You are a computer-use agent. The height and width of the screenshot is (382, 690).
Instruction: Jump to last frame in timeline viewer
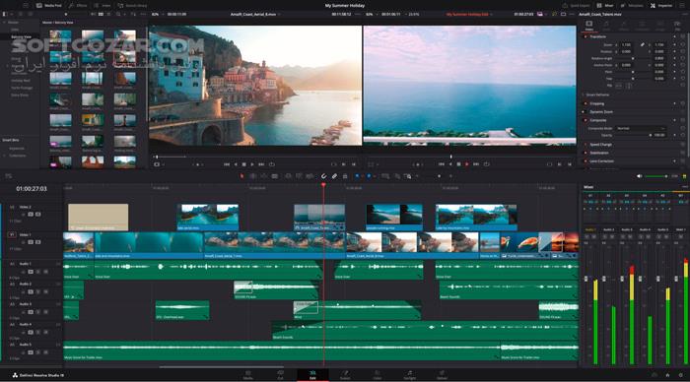476,164
